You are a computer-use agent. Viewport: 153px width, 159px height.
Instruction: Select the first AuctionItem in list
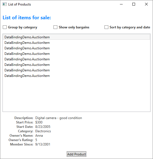[x=77, y=37]
